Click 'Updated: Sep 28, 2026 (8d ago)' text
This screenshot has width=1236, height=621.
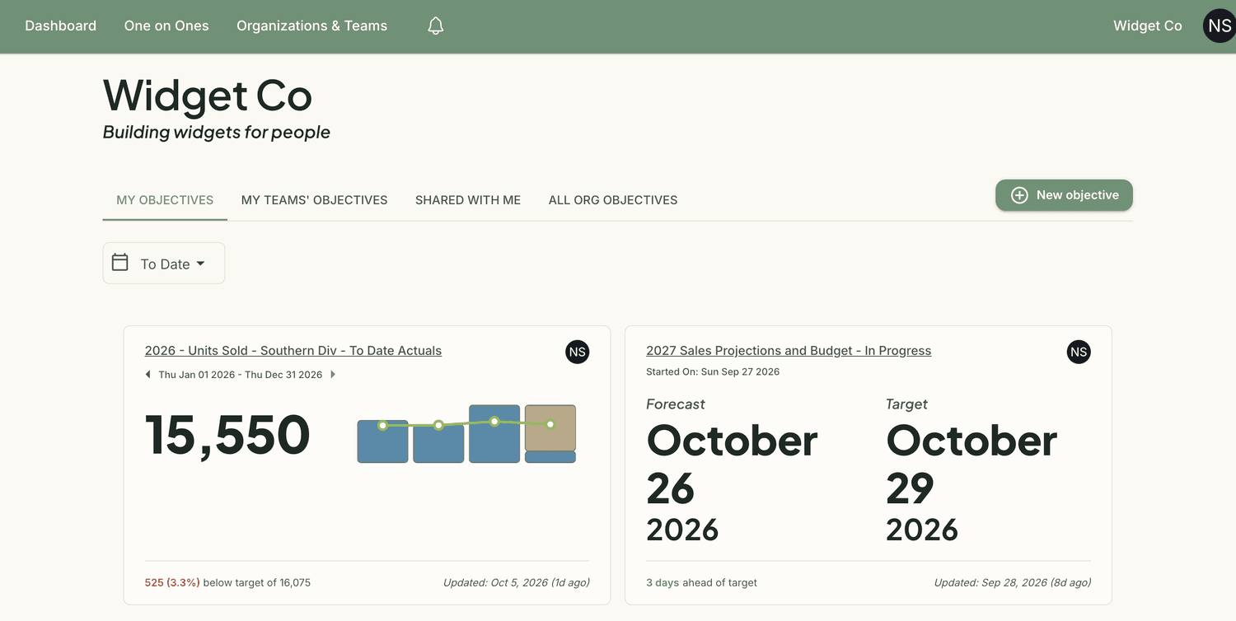coord(1013,582)
